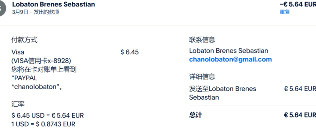Screen dimensions: 316x131
Task: Click the 1 USD = $ 0.8743 EUR rate
Action: [43, 124]
